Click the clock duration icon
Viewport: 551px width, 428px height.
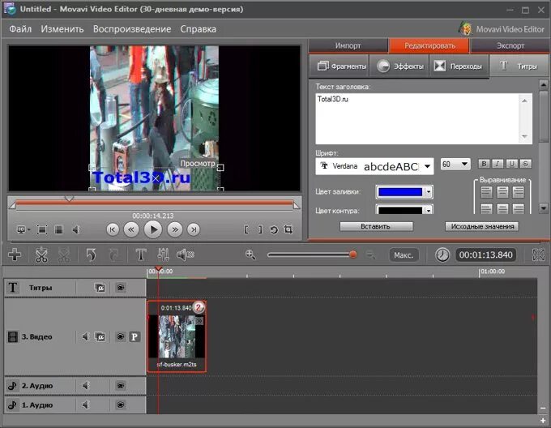442,255
